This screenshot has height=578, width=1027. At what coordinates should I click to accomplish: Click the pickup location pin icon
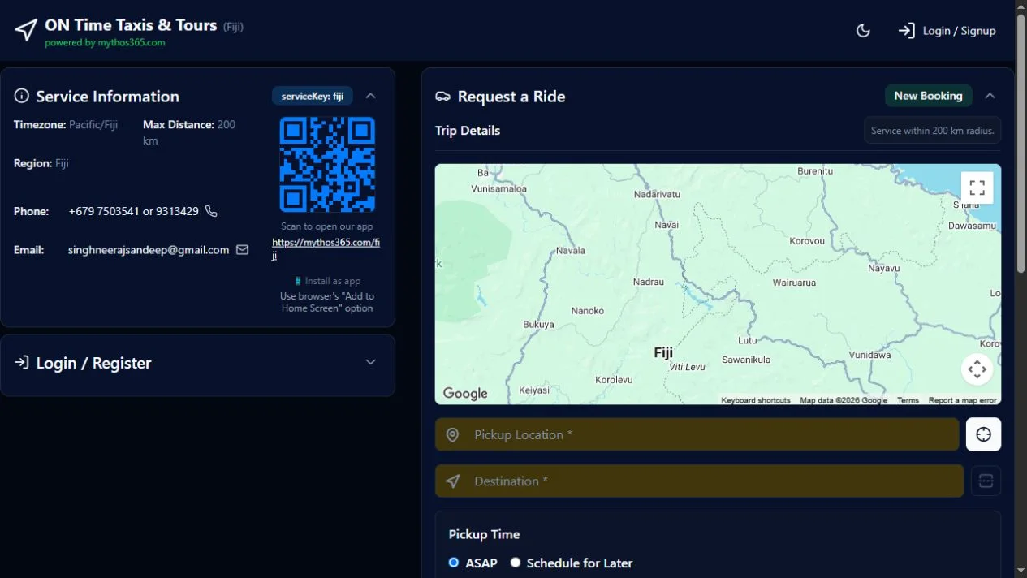point(453,435)
